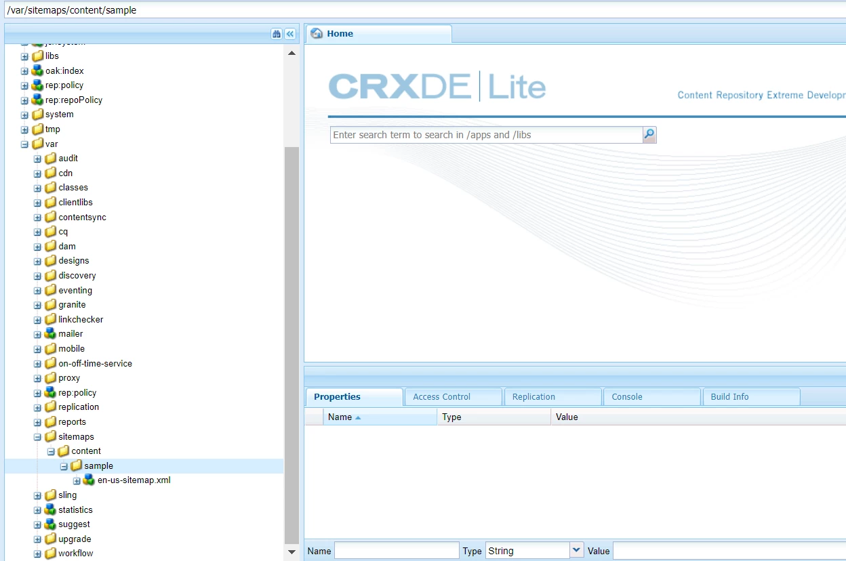This screenshot has width=846, height=561.
Task: Expand the sling folder node
Action: [x=37, y=495]
